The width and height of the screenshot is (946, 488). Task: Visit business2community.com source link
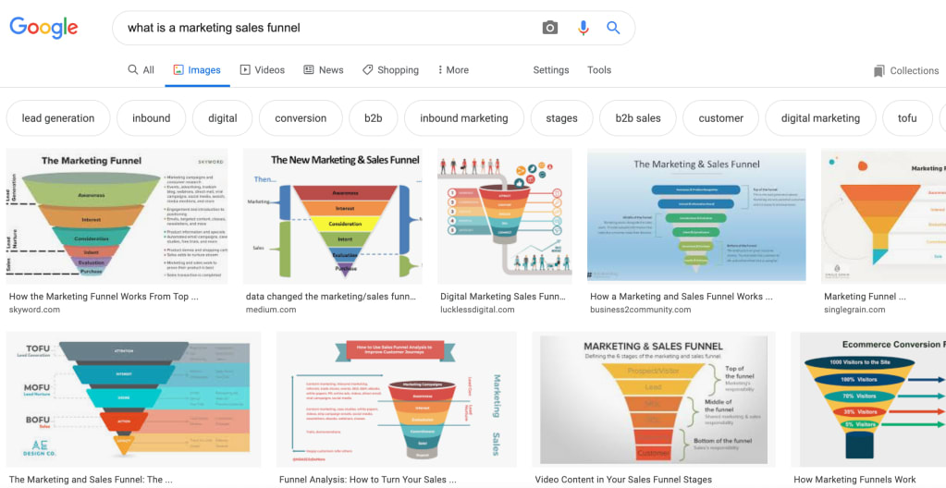[640, 310]
